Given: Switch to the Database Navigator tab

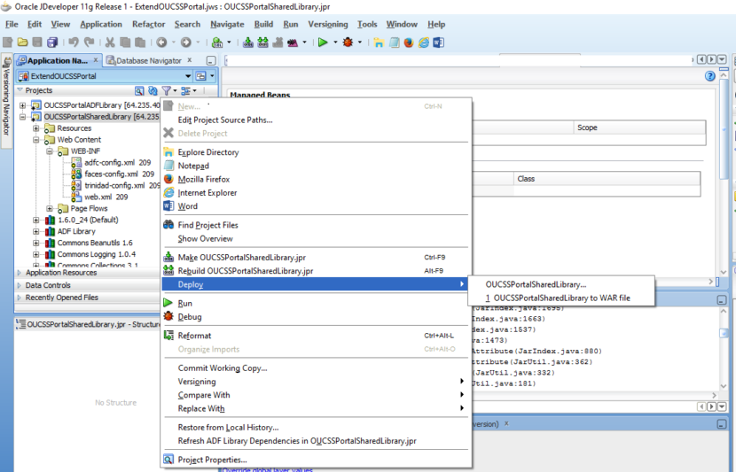Looking at the screenshot, I should [148, 60].
